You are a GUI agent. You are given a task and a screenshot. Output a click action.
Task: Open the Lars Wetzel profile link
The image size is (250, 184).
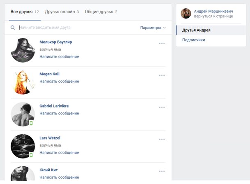pyautogui.click(x=50, y=138)
